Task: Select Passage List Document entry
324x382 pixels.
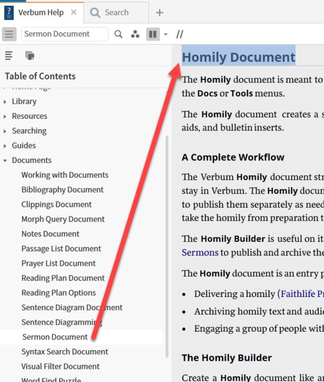Action: [61, 249]
